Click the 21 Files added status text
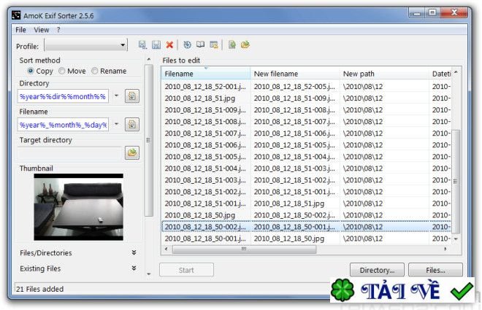This screenshot has height=310, width=482. tap(39, 289)
